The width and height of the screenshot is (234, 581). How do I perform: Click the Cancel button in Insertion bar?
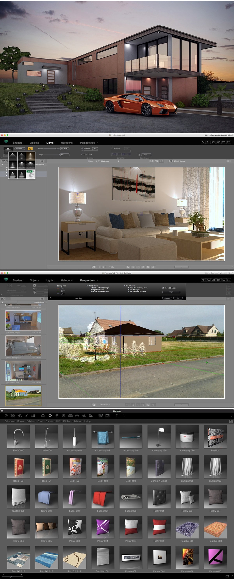tap(167, 298)
